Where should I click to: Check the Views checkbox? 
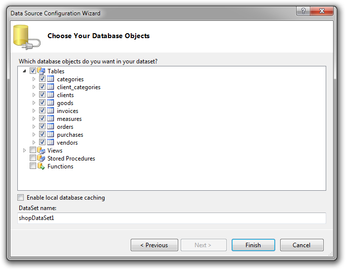33,150
